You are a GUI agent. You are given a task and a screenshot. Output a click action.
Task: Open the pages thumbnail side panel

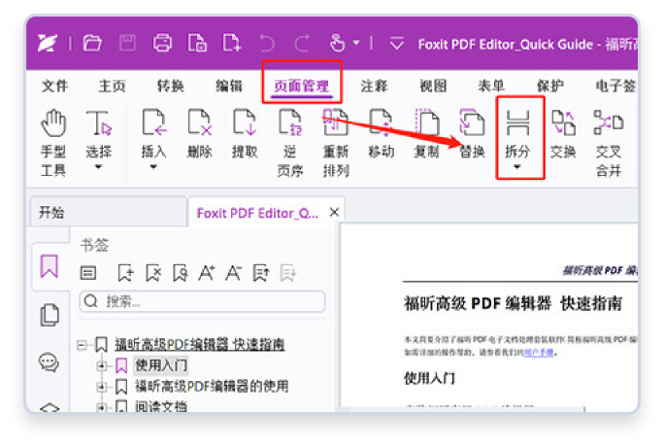[50, 315]
